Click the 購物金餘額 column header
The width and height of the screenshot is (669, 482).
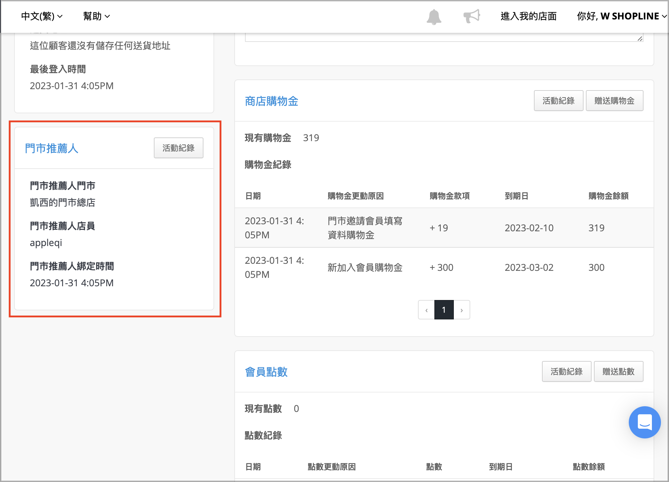[x=609, y=196]
